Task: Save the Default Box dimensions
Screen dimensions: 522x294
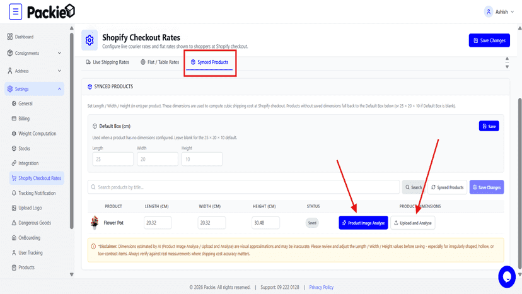Action: coord(489,126)
